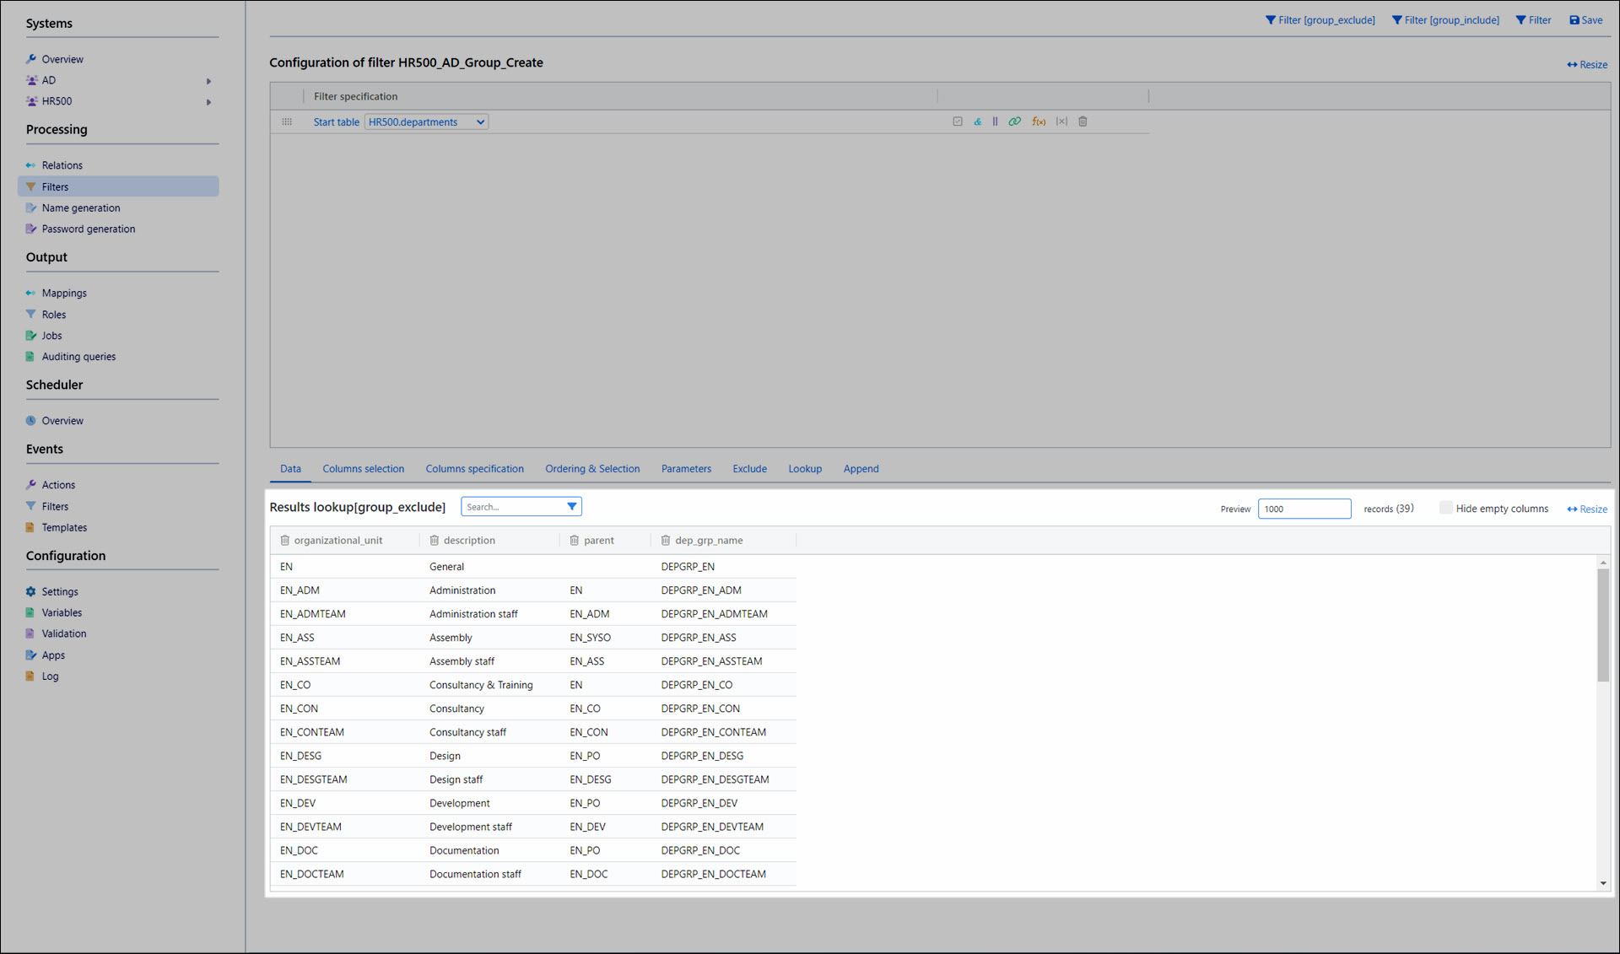The width and height of the screenshot is (1620, 954).
Task: Click the orange f(x) function icon
Action: [x=1039, y=121]
